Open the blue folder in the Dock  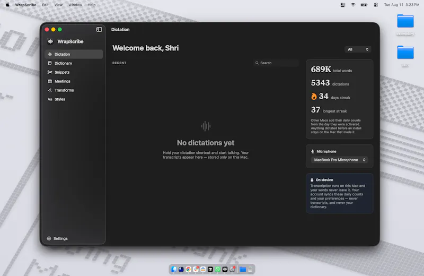pos(243,269)
